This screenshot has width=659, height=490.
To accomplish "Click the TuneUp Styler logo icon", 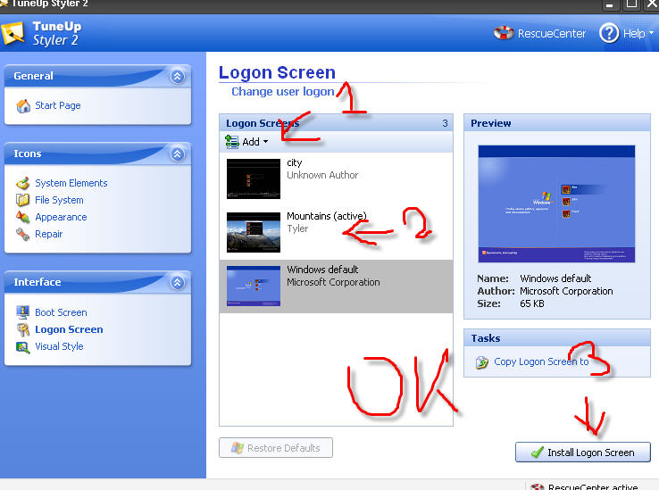I will [x=13, y=33].
